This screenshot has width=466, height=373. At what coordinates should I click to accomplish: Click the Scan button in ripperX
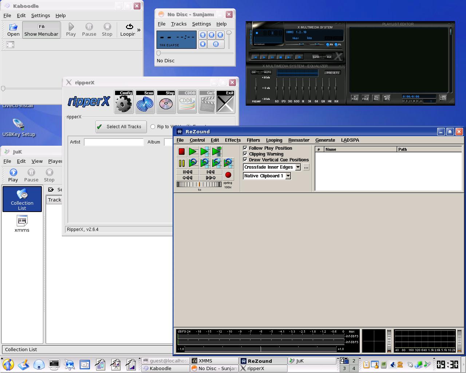click(x=145, y=102)
